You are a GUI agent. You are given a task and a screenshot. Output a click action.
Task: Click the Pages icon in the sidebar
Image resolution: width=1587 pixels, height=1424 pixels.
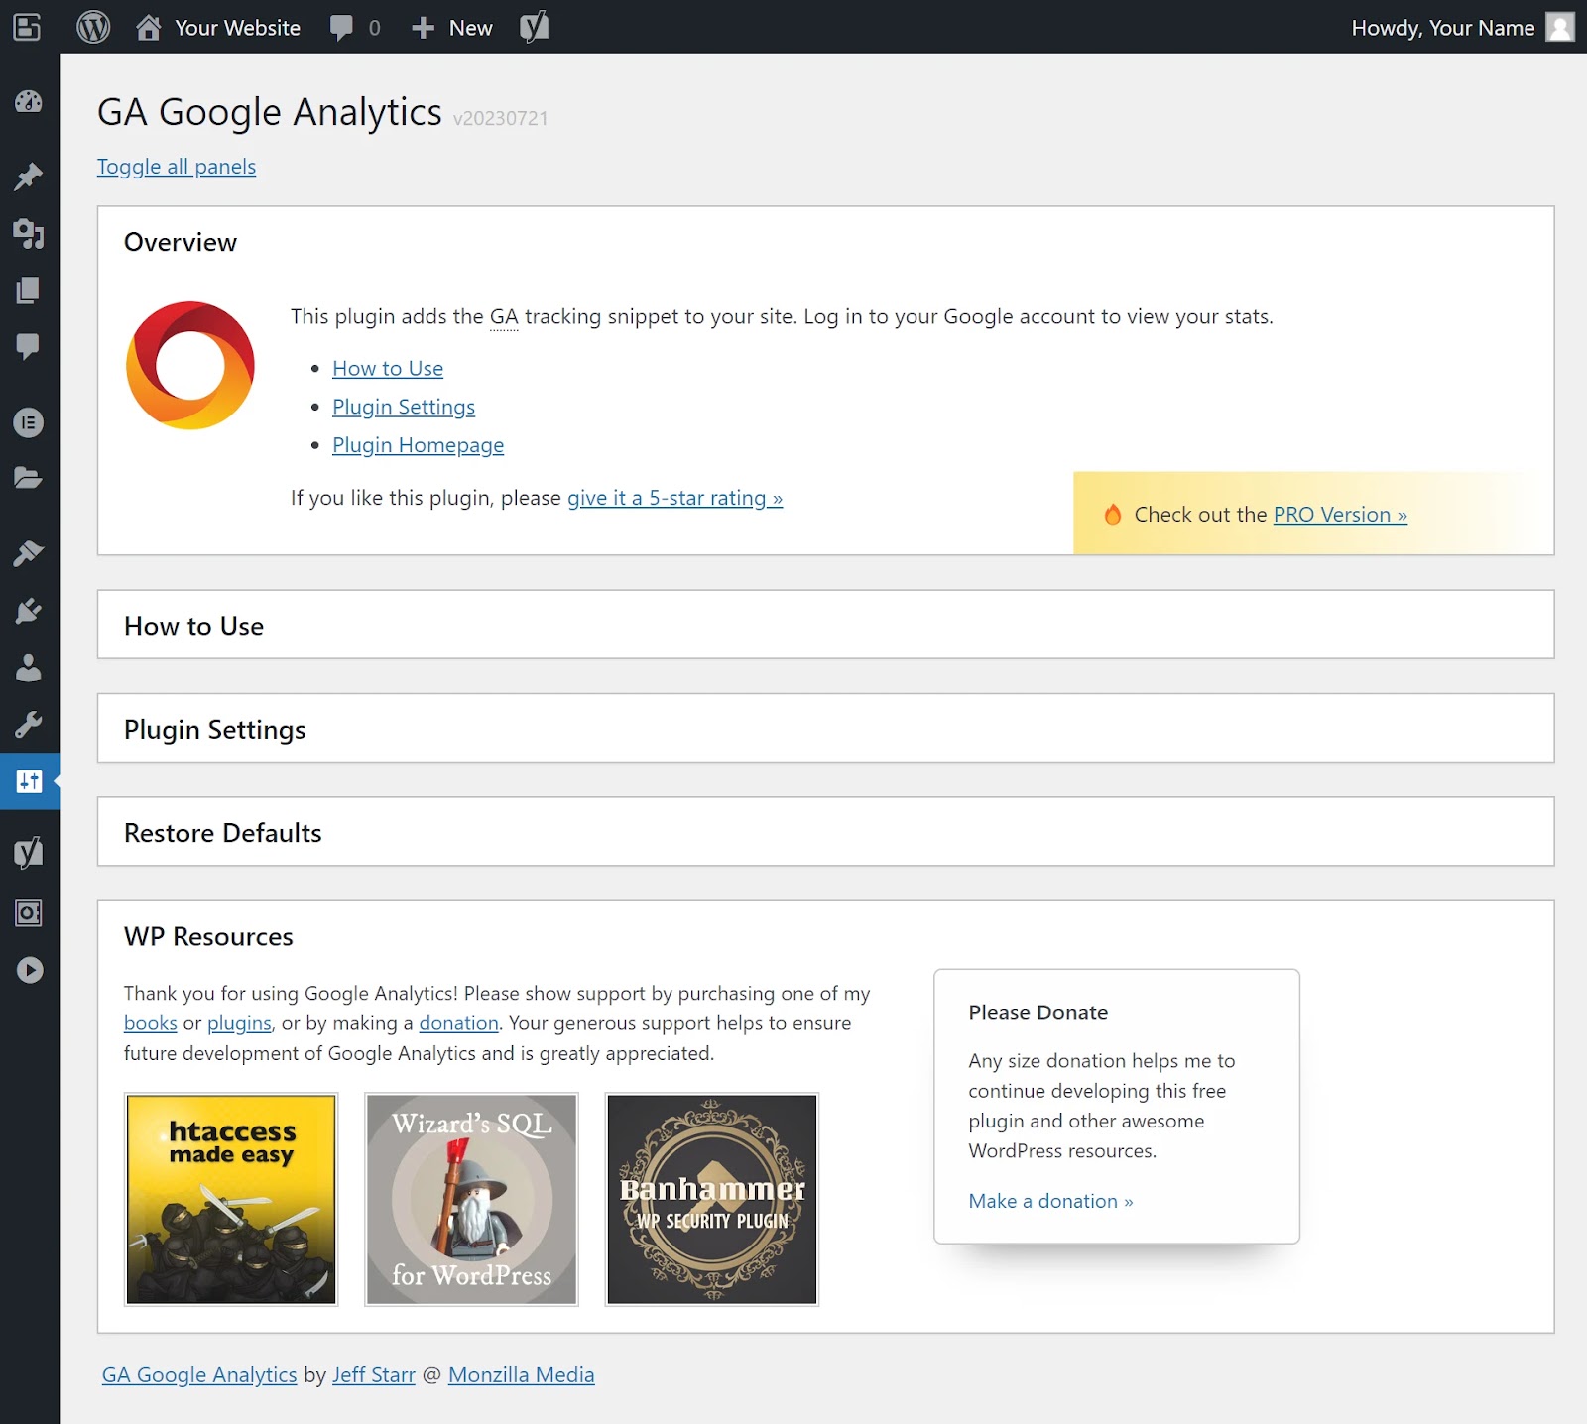click(x=29, y=291)
